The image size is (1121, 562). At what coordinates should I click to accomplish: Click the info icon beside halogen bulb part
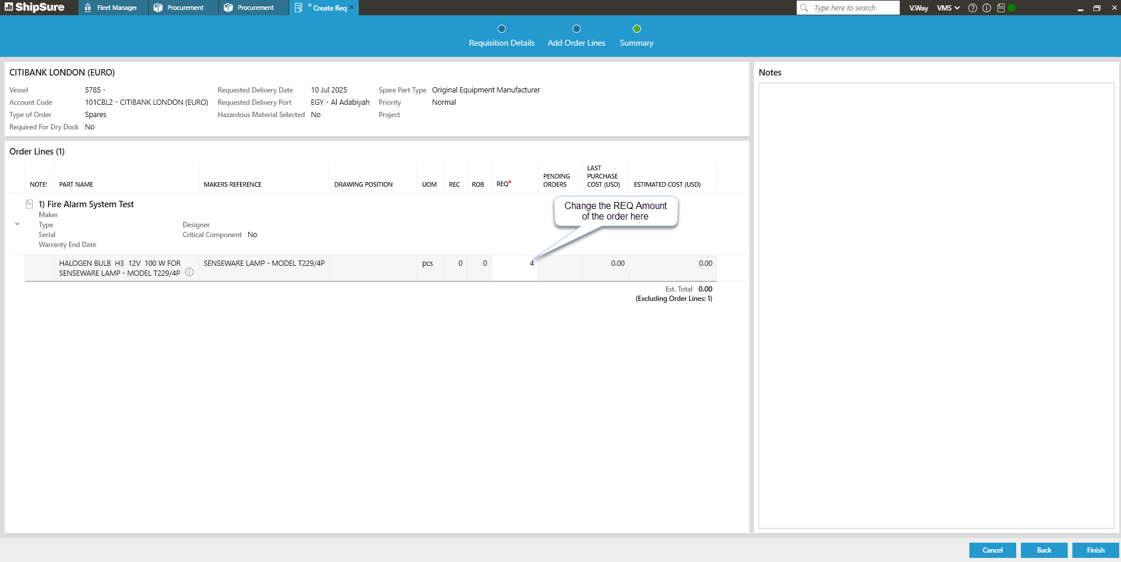[190, 272]
